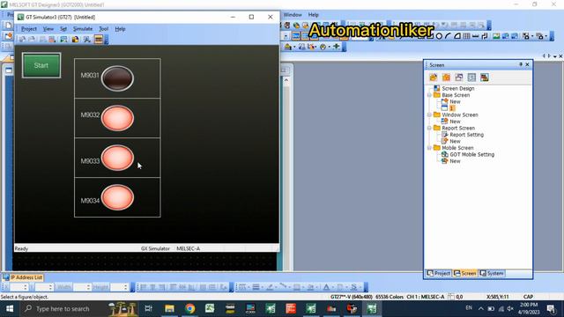Open the Help menu in GT Designer3

[x=314, y=15]
